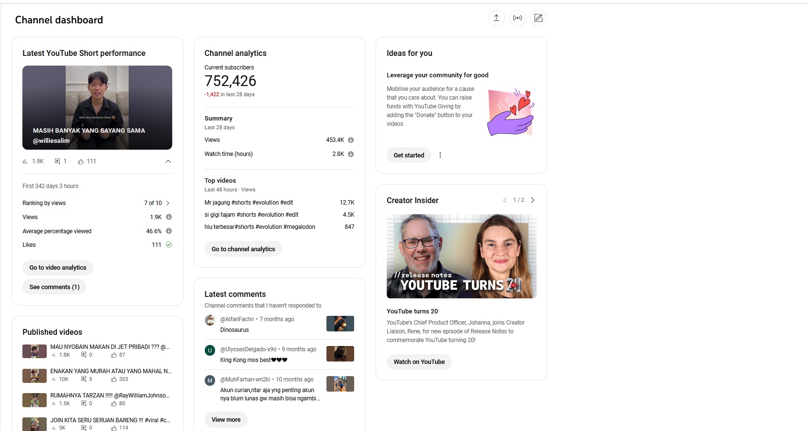The height and width of the screenshot is (431, 808).
Task: Click the First 342 days 3 hours label
Action: click(x=50, y=186)
